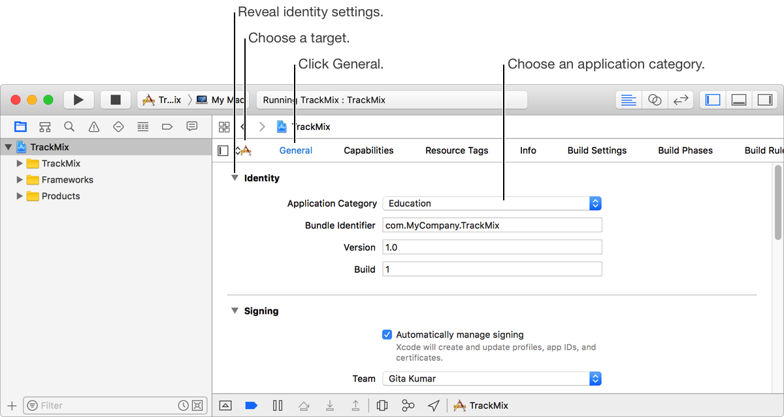Screen dimensions: 784x417
Task: Click the Running TrackMix activity status
Action: click(392, 100)
